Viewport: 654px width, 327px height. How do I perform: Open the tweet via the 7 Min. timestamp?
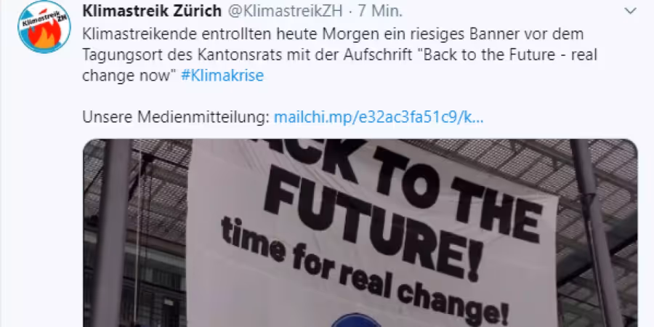pyautogui.click(x=380, y=11)
